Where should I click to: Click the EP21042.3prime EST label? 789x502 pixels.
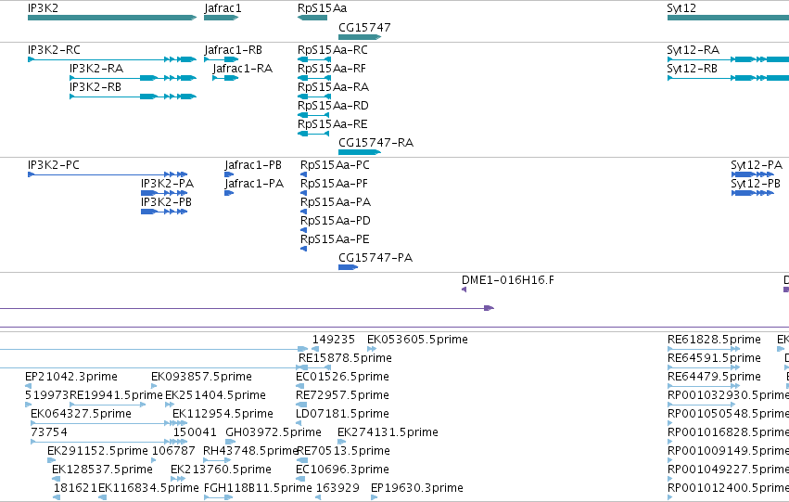point(71,377)
